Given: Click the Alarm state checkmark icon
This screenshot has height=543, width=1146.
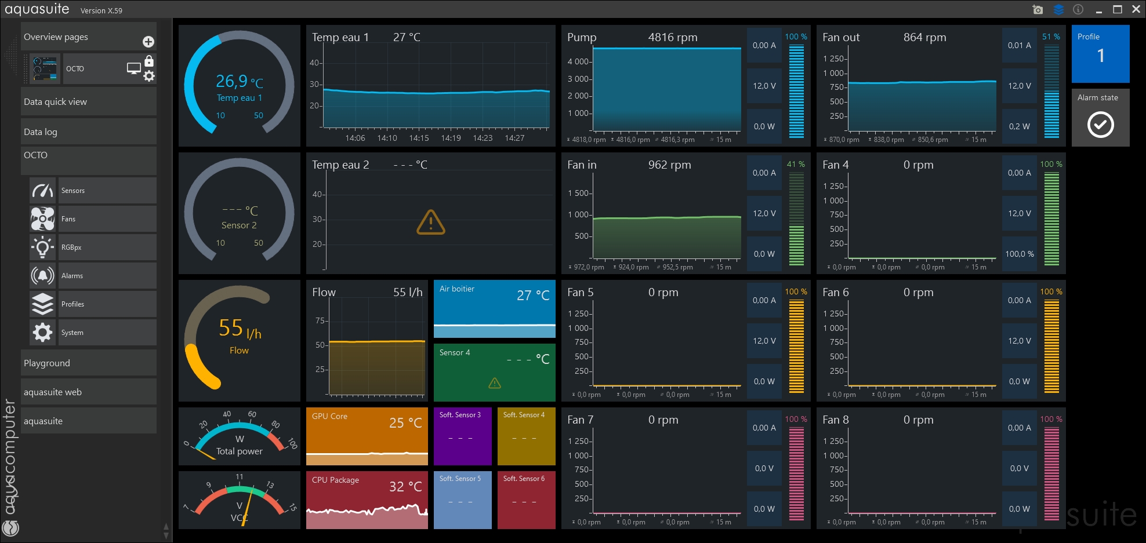Looking at the screenshot, I should [x=1100, y=125].
